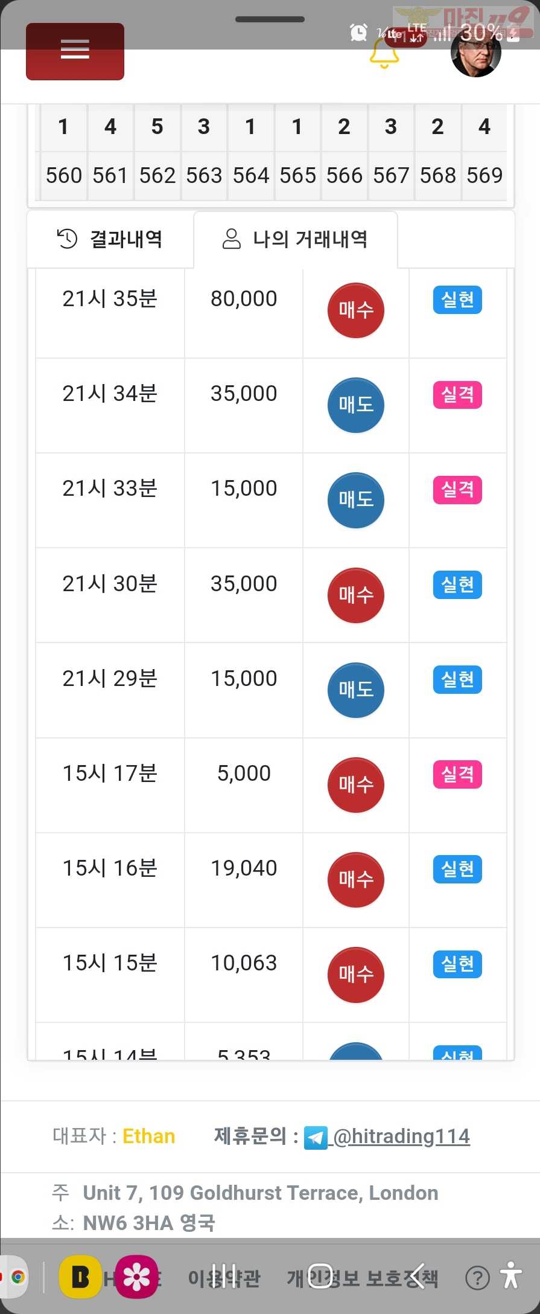Open the accessibility figure icon

click(511, 1277)
